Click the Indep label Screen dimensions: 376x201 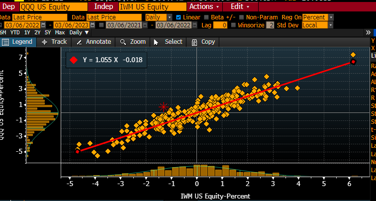coord(103,6)
